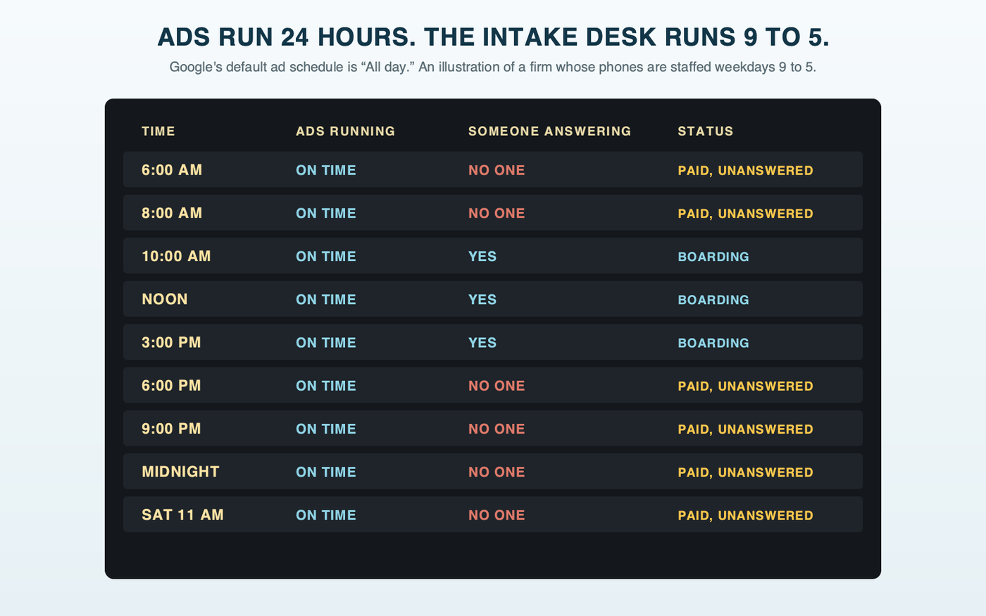
Task: Select the 10:00 AM time cell
Action: point(176,256)
